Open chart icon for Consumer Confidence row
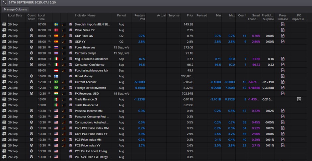Image resolution: width=312 pixels, height=161 pixels. 71,65
